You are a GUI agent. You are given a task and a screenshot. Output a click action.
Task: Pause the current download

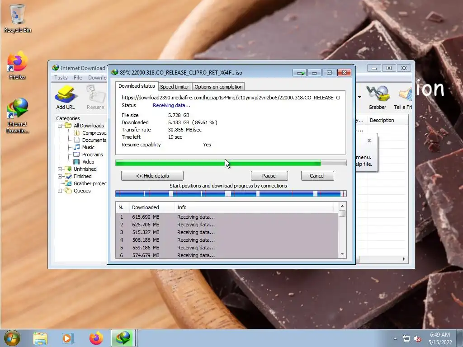pyautogui.click(x=269, y=176)
